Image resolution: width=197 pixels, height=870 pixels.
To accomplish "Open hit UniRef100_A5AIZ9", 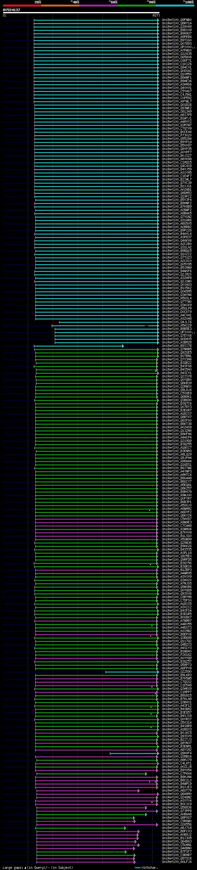I will 176,325.
